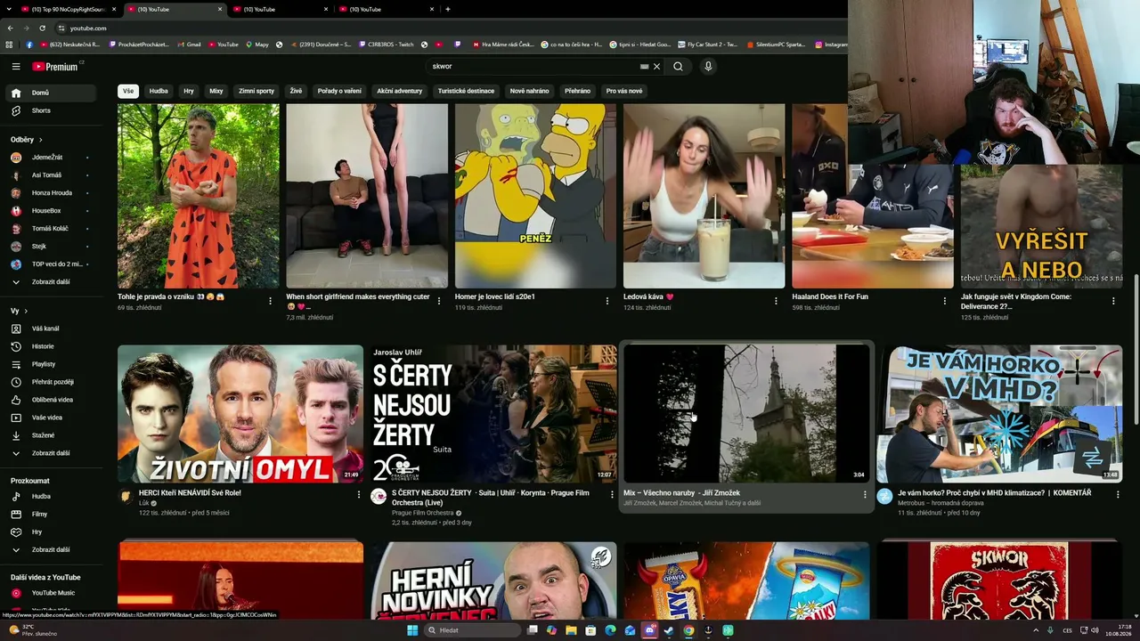Open Váš kanál in the sidebar

(52, 329)
